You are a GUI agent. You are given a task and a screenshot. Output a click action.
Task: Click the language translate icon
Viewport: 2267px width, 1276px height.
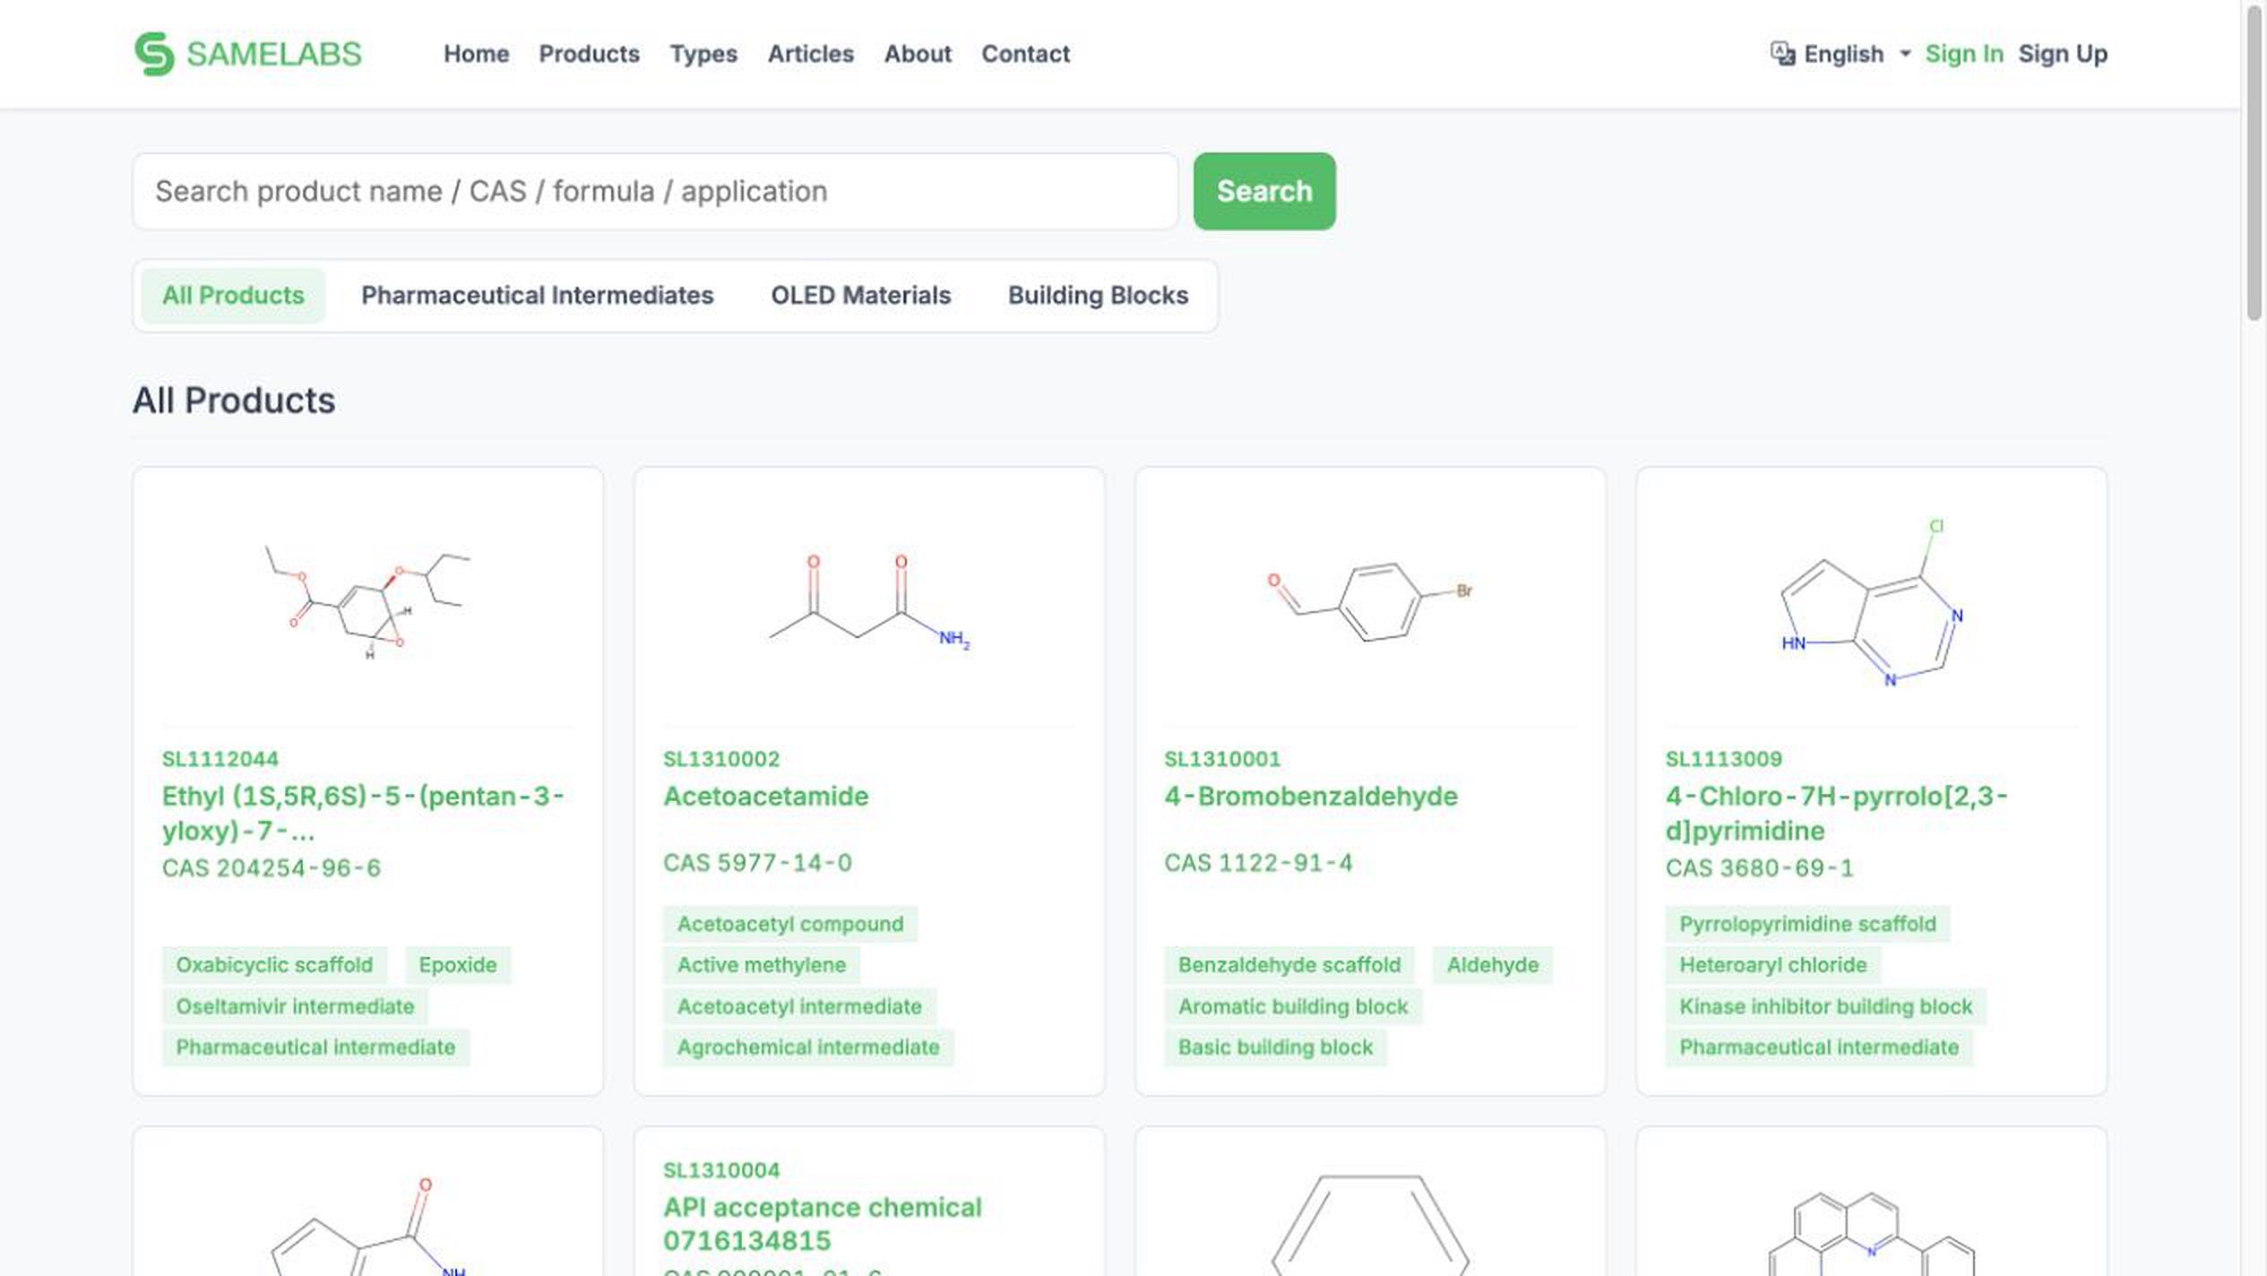click(x=1782, y=54)
